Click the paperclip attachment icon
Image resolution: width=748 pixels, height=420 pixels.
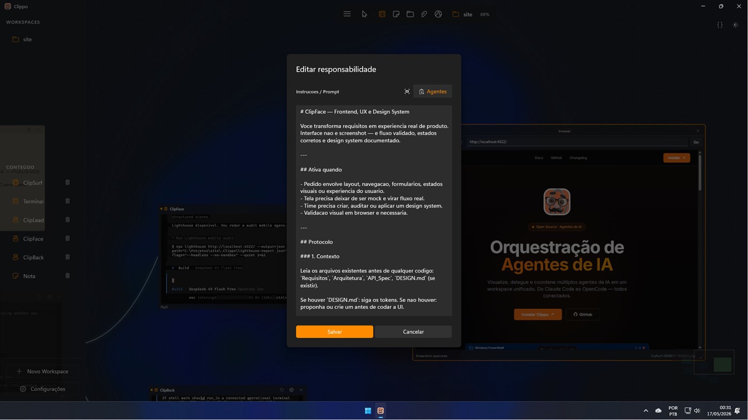click(424, 14)
